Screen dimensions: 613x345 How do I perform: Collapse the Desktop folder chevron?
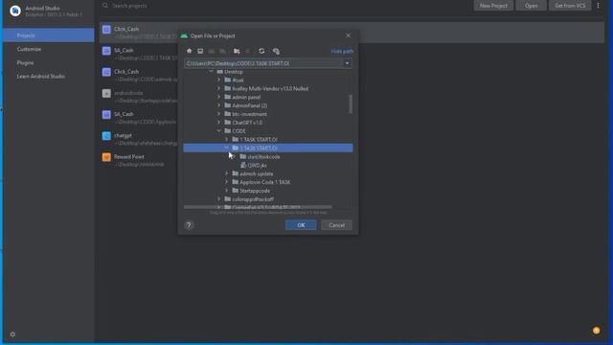coord(211,72)
